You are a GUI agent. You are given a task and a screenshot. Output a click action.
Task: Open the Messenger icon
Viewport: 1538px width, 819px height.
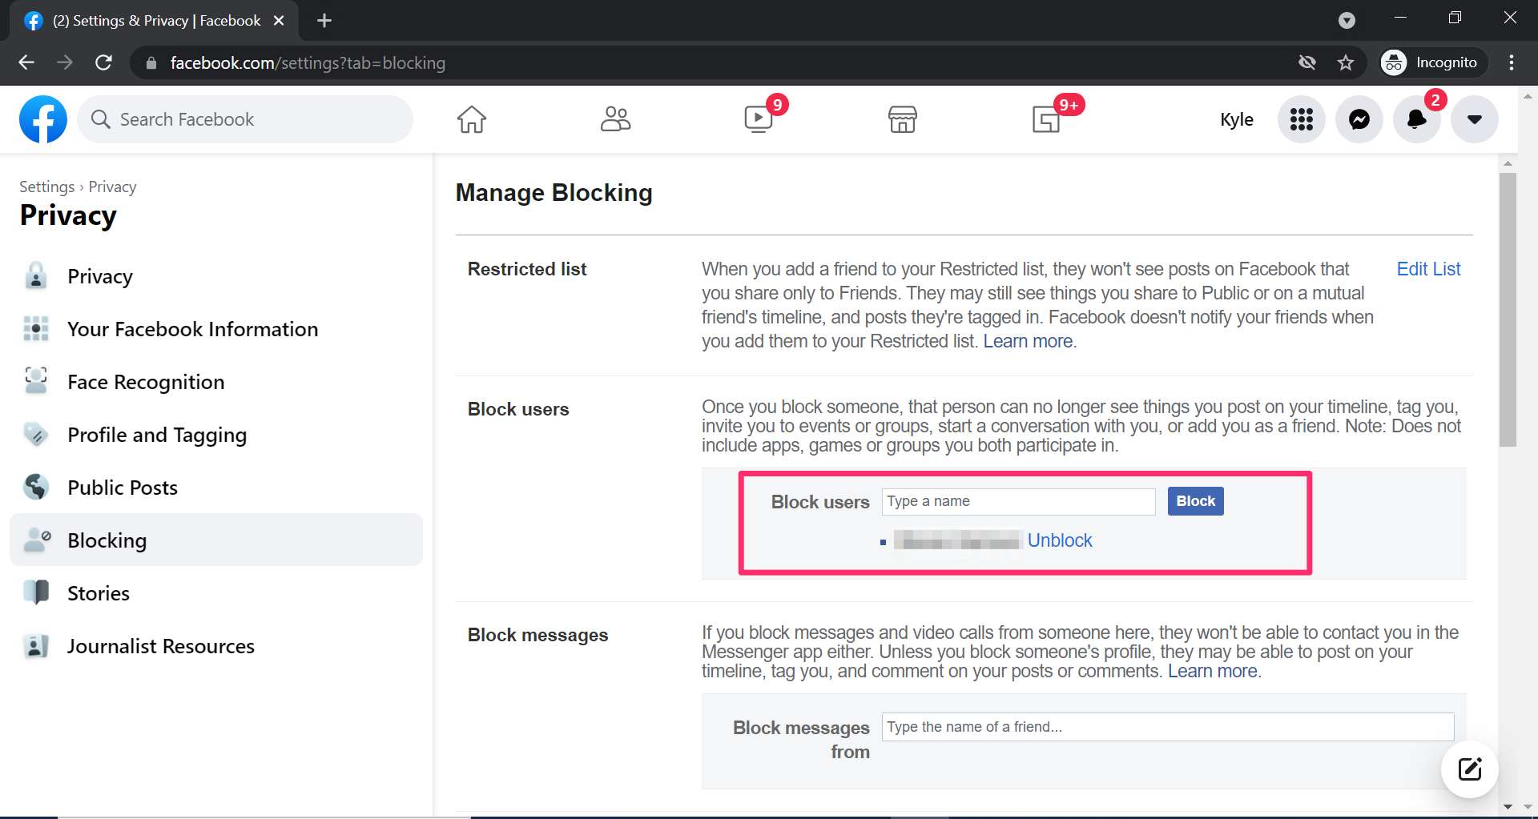1359,119
